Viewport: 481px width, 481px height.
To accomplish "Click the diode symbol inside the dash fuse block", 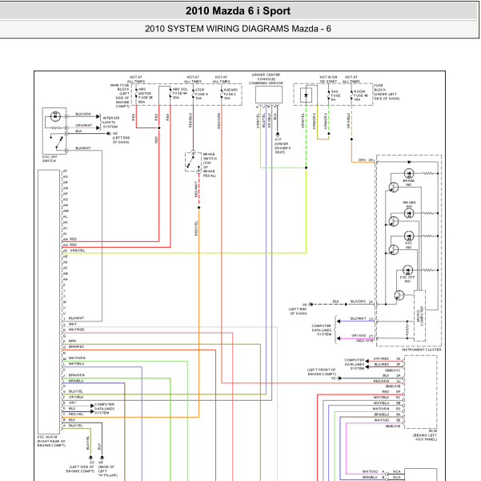I will point(306,95).
